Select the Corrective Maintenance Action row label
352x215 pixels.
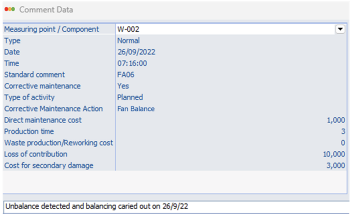click(x=53, y=108)
